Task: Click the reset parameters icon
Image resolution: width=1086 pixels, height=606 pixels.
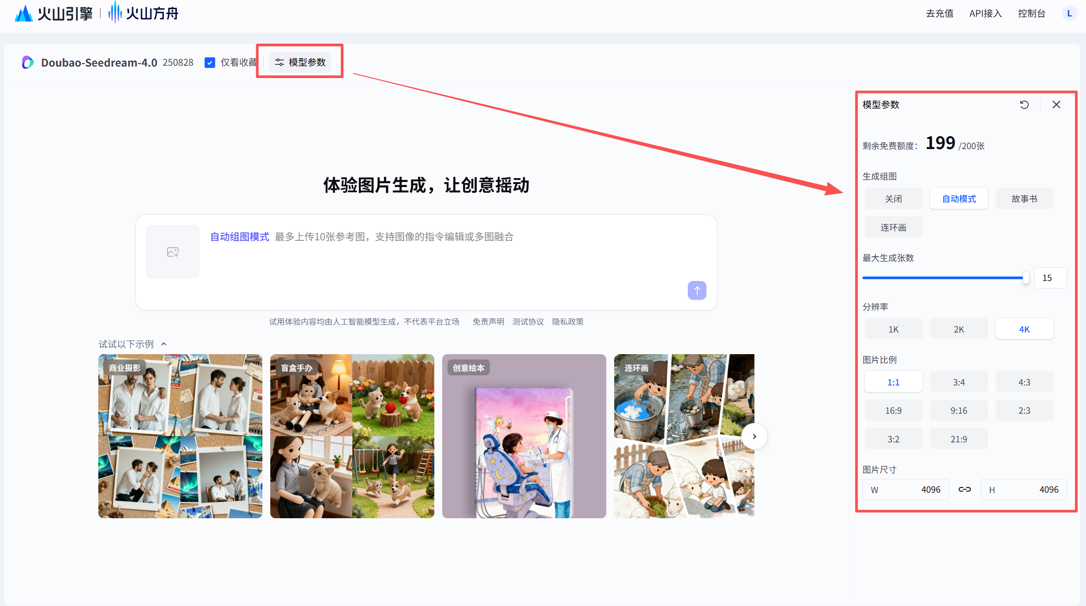Action: point(1024,105)
